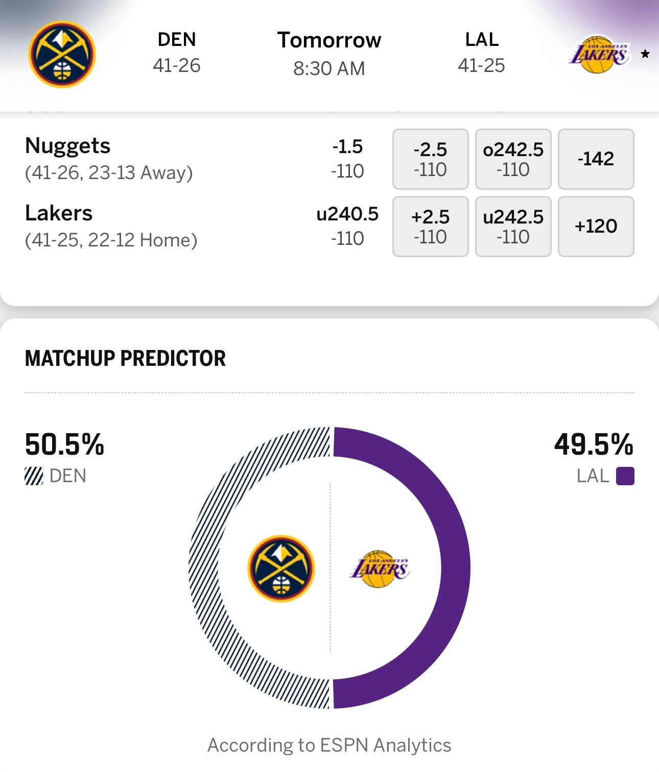Tap the Matchup Predictor heading
This screenshot has width=659, height=772.
click(125, 358)
